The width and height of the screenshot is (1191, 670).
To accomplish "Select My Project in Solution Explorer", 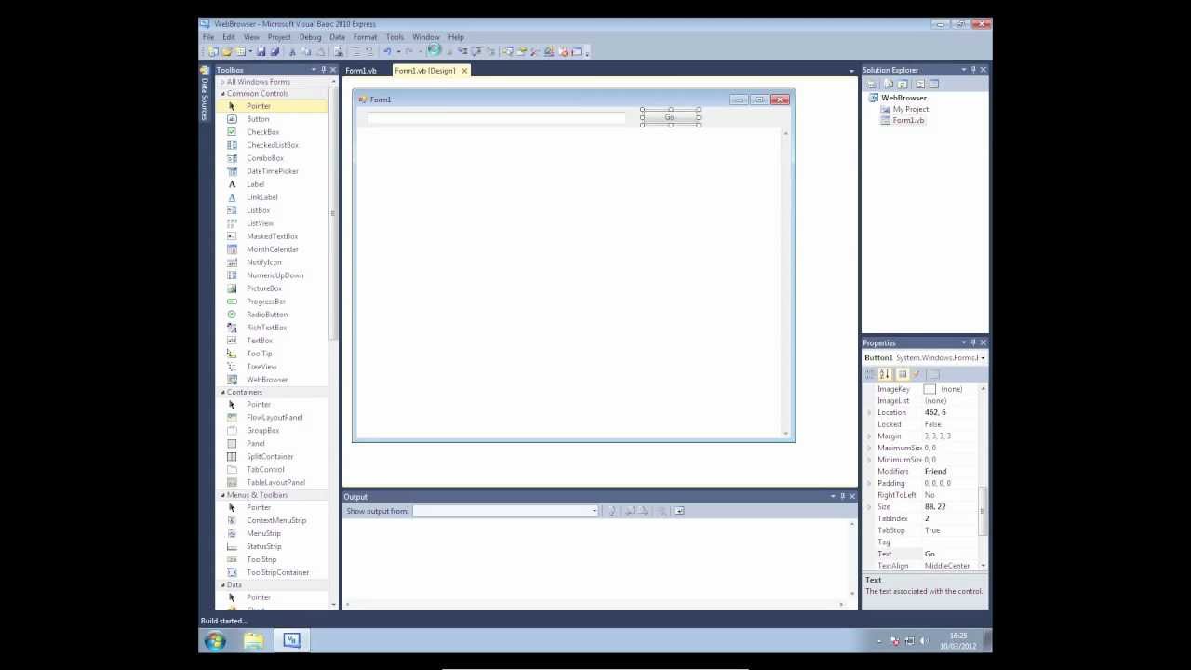I will 910,110.
